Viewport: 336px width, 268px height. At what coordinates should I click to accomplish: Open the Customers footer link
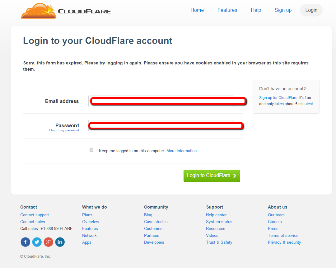154,228
